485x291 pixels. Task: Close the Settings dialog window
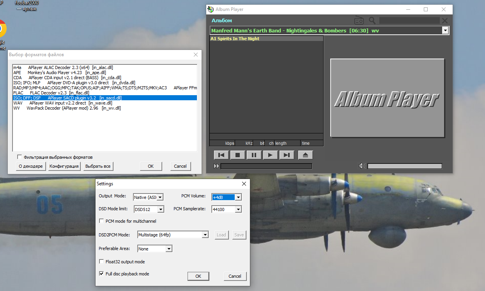244,184
